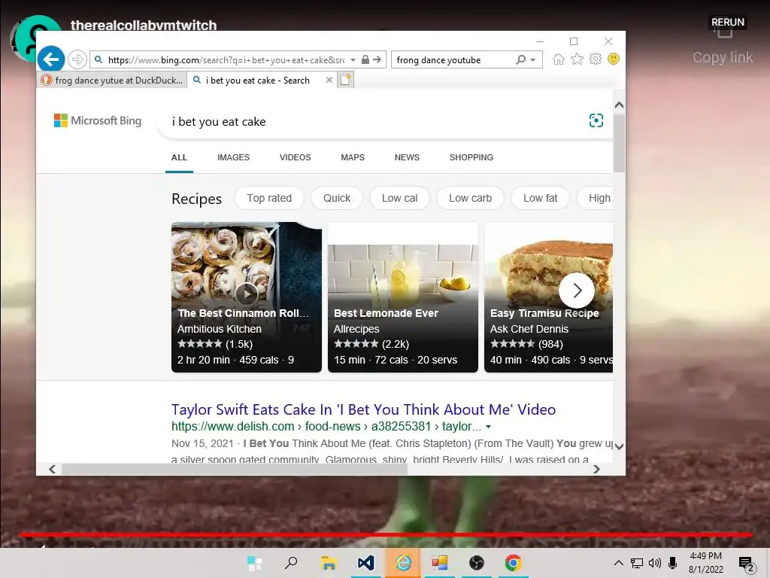Expand the search provider dropdown arrow
This screenshot has width=770, height=578.
pyautogui.click(x=533, y=60)
